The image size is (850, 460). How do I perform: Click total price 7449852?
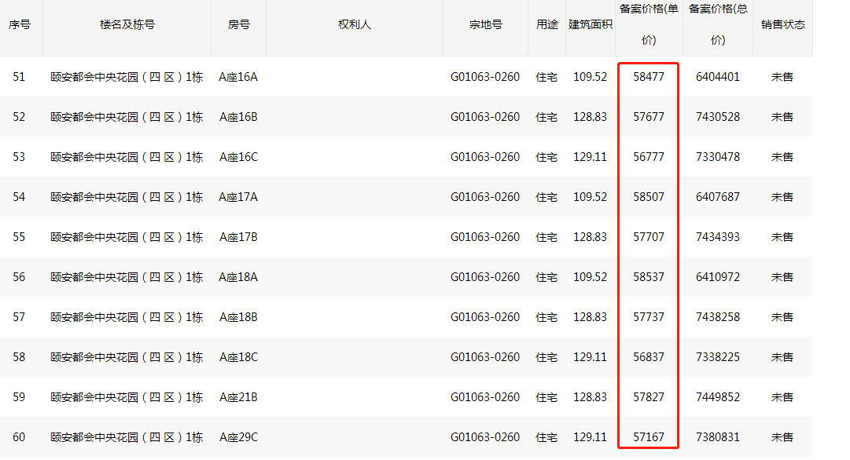pyautogui.click(x=718, y=397)
